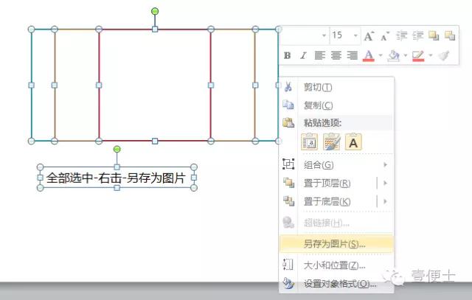Click the green rotation handle above text box

point(117,149)
